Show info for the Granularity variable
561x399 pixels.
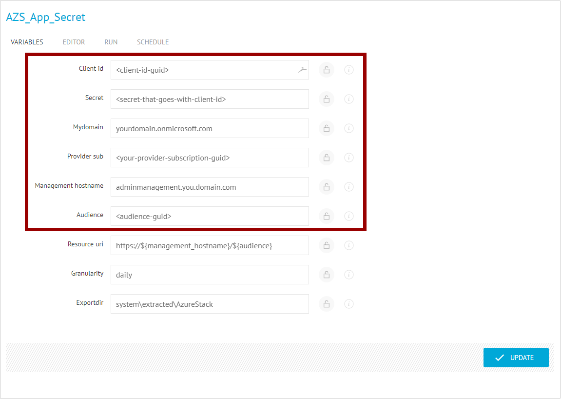coord(349,275)
